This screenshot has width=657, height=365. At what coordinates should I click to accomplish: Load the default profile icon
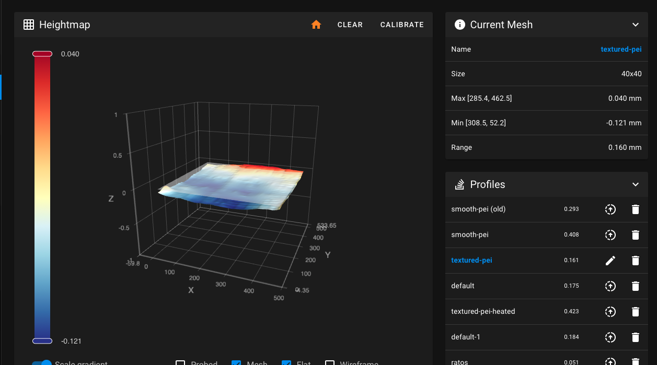click(x=610, y=286)
